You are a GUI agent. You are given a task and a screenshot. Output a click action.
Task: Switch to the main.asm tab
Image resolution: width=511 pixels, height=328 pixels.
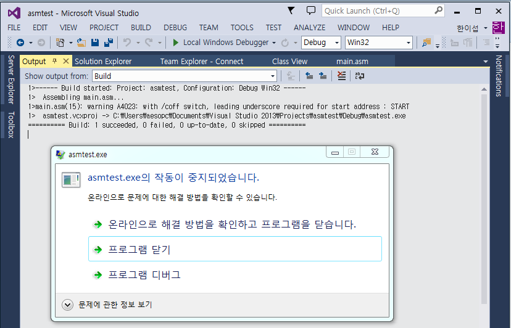pyautogui.click(x=352, y=61)
